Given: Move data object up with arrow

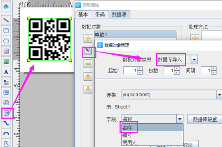Looking at the screenshot, I should [x=88, y=76].
